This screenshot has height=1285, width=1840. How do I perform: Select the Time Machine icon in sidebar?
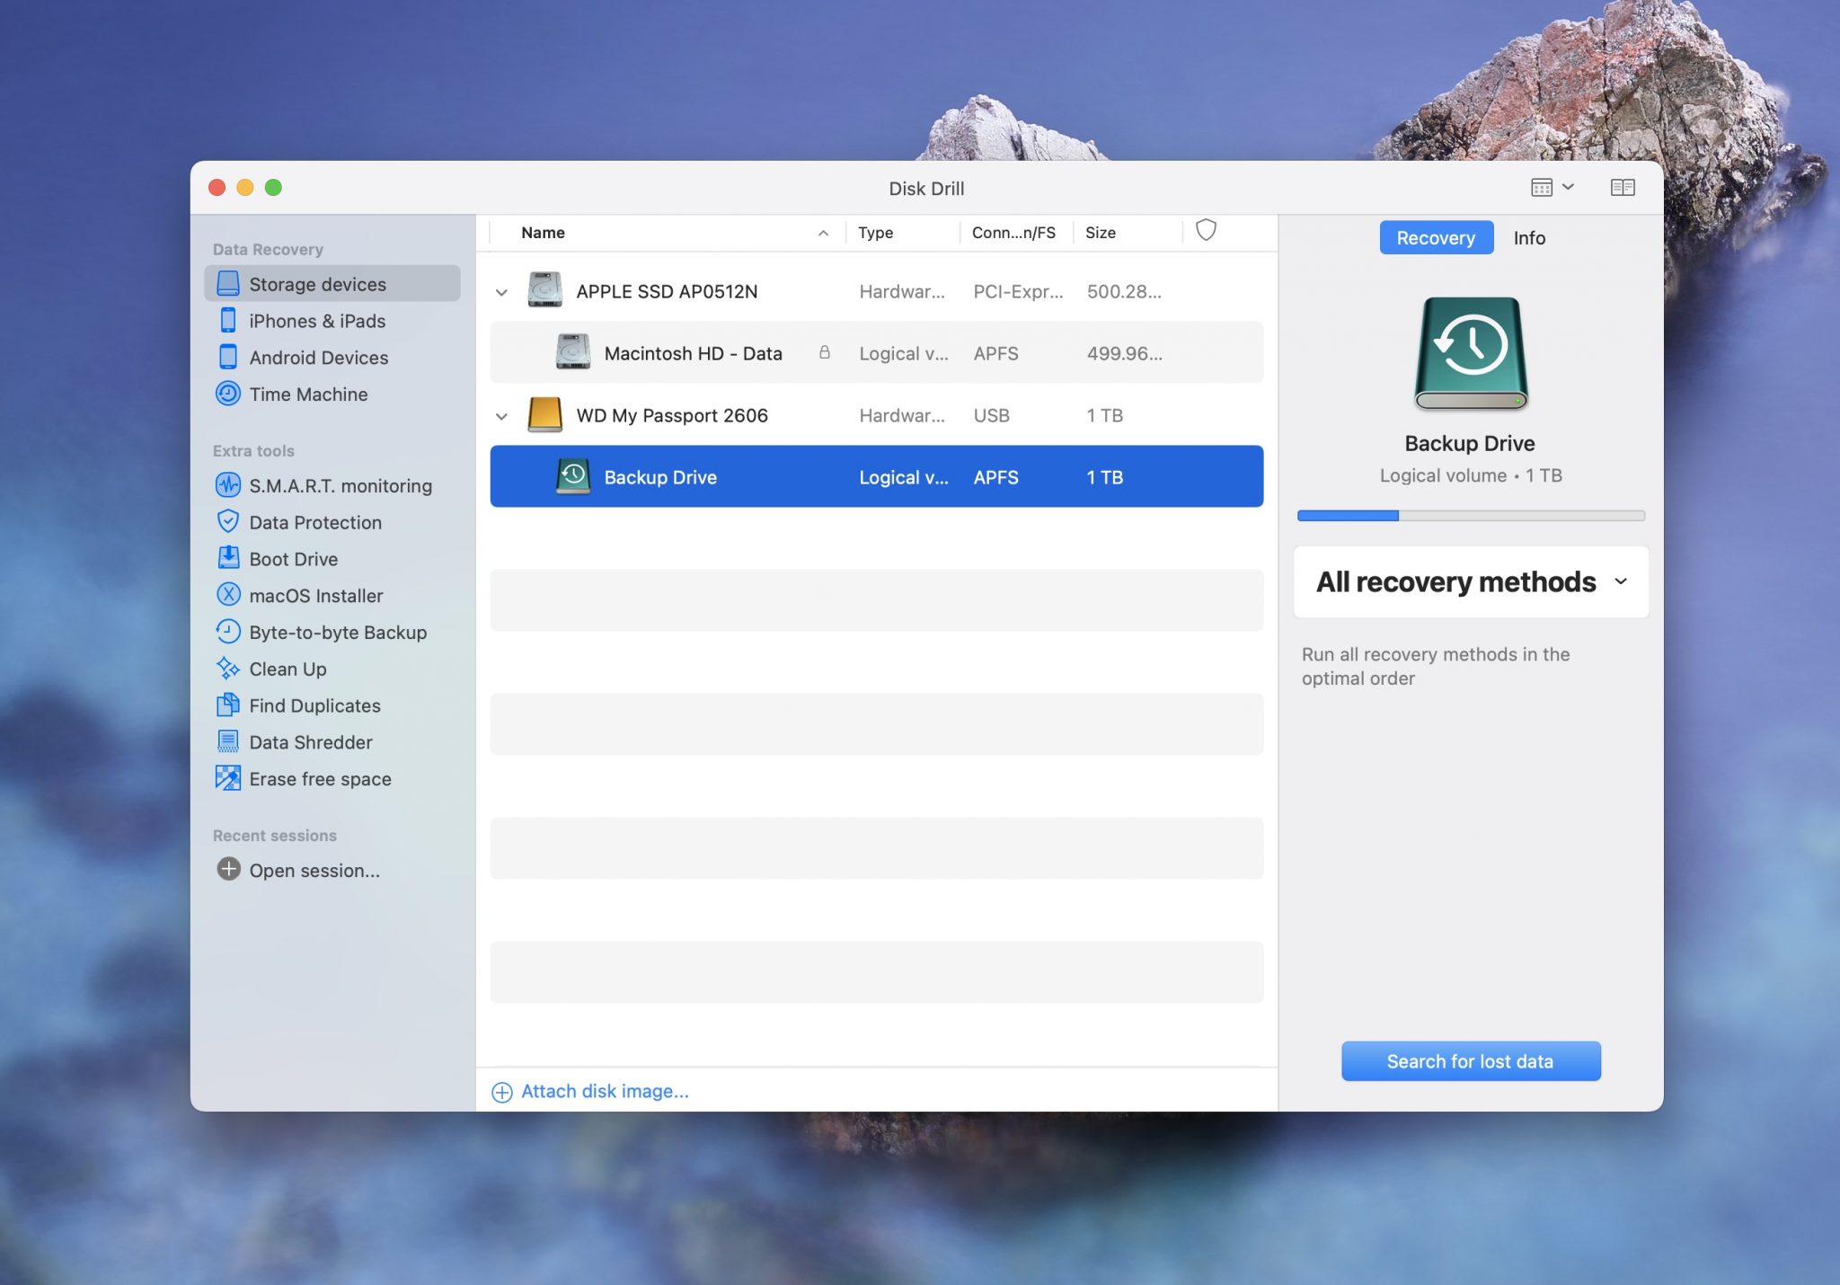click(226, 393)
